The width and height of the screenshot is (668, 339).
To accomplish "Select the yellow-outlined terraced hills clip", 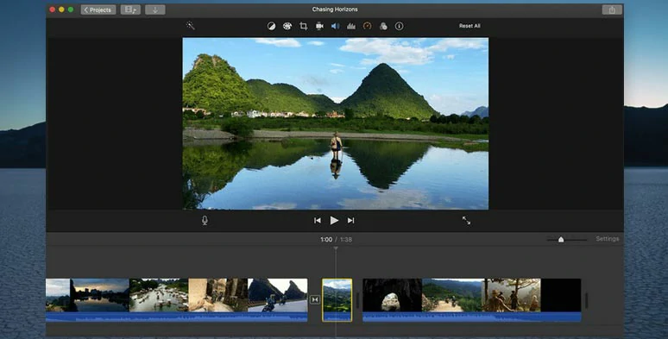I will (337, 300).
